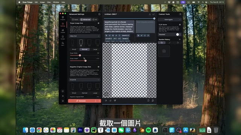
Task: Click the new blank page icon below canvas
Action: point(148,100)
